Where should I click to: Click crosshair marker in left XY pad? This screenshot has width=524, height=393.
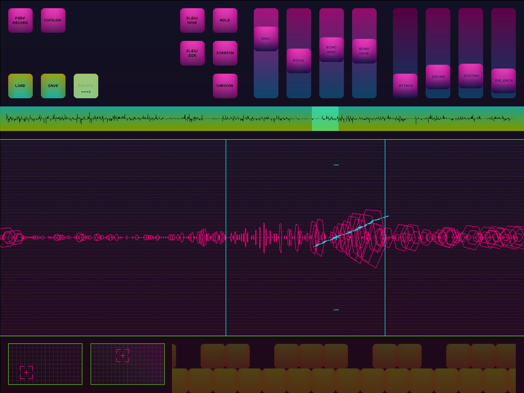[x=26, y=373]
